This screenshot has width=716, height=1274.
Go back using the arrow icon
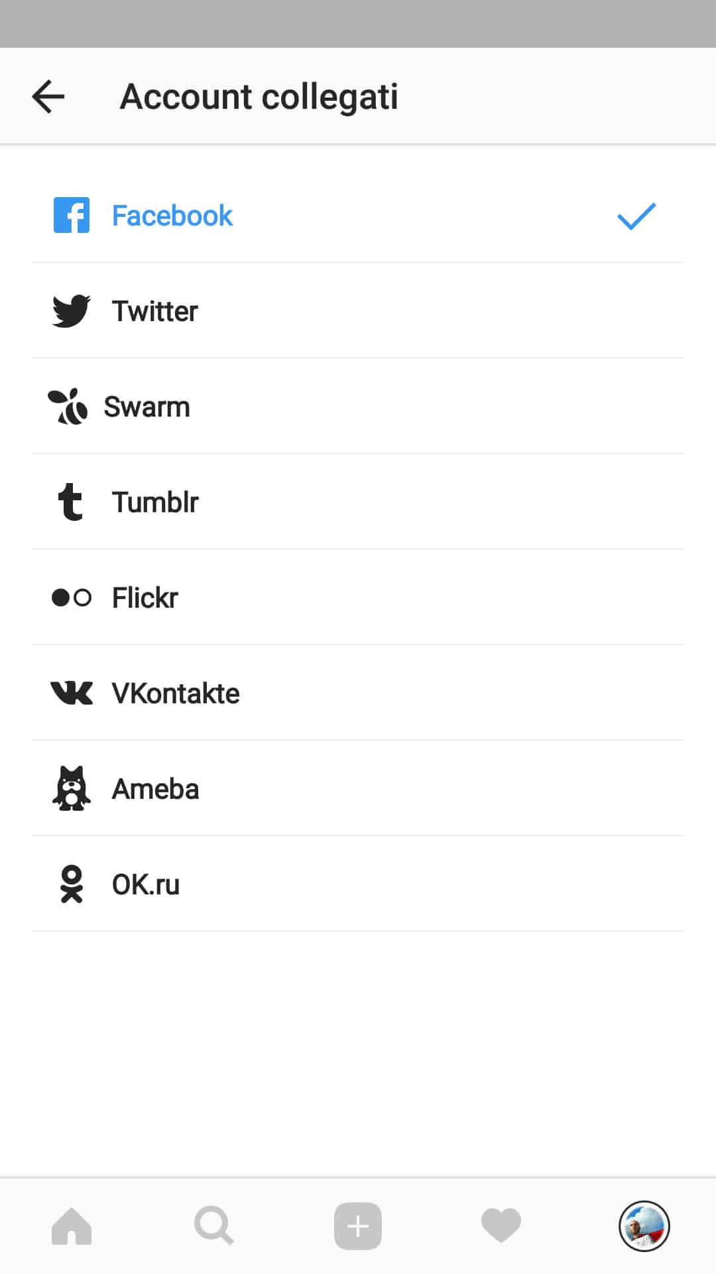48,97
